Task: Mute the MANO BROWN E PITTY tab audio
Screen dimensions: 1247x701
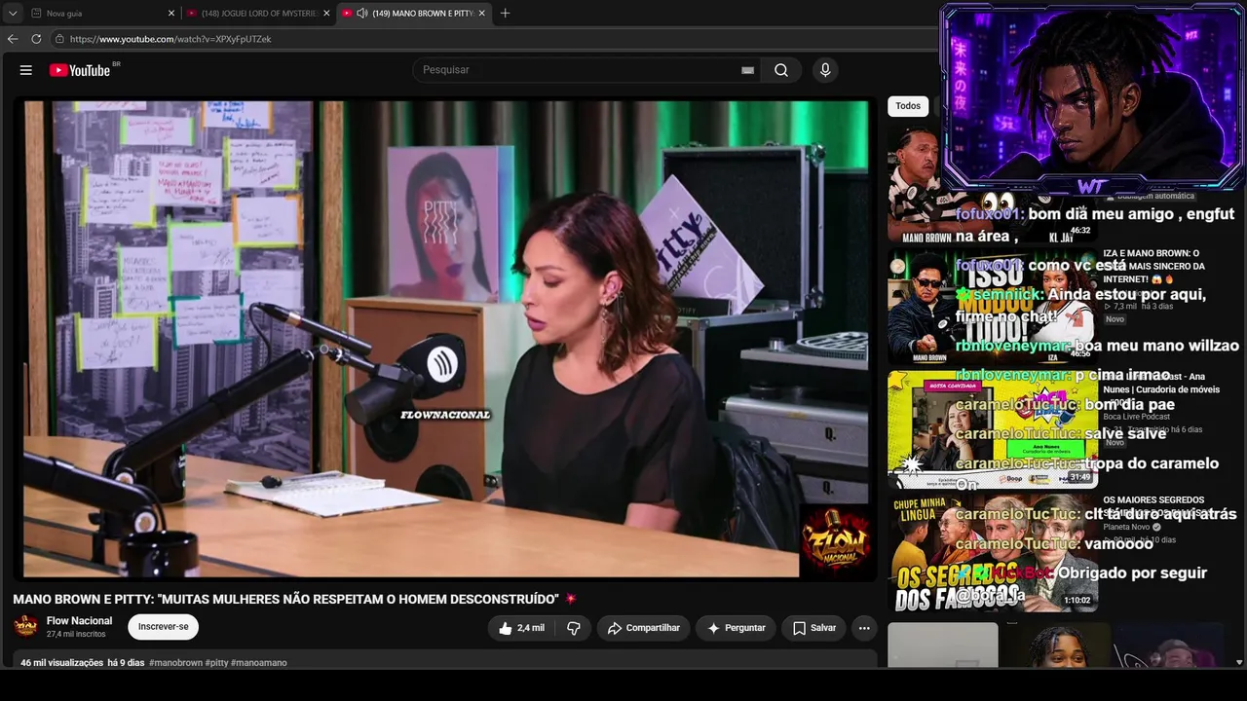Action: 362,14
